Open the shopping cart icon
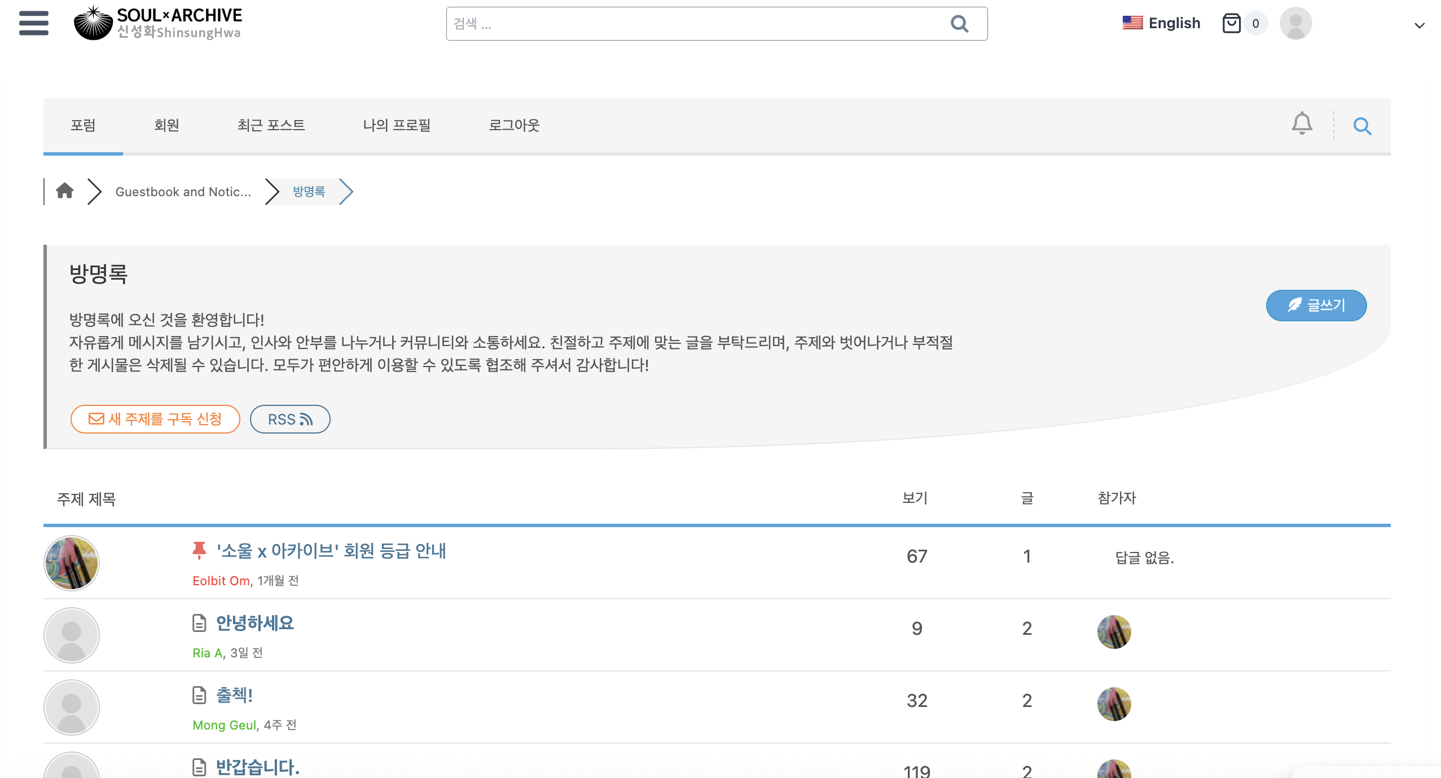This screenshot has width=1441, height=778. click(x=1232, y=23)
